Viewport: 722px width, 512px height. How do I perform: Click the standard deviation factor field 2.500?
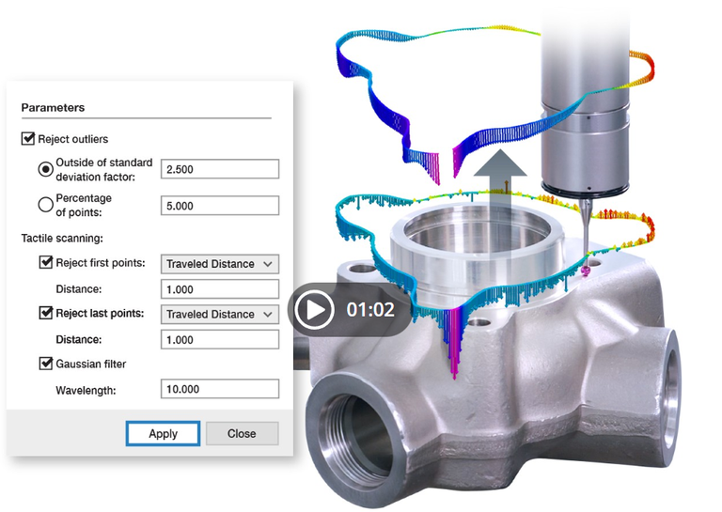(x=220, y=169)
